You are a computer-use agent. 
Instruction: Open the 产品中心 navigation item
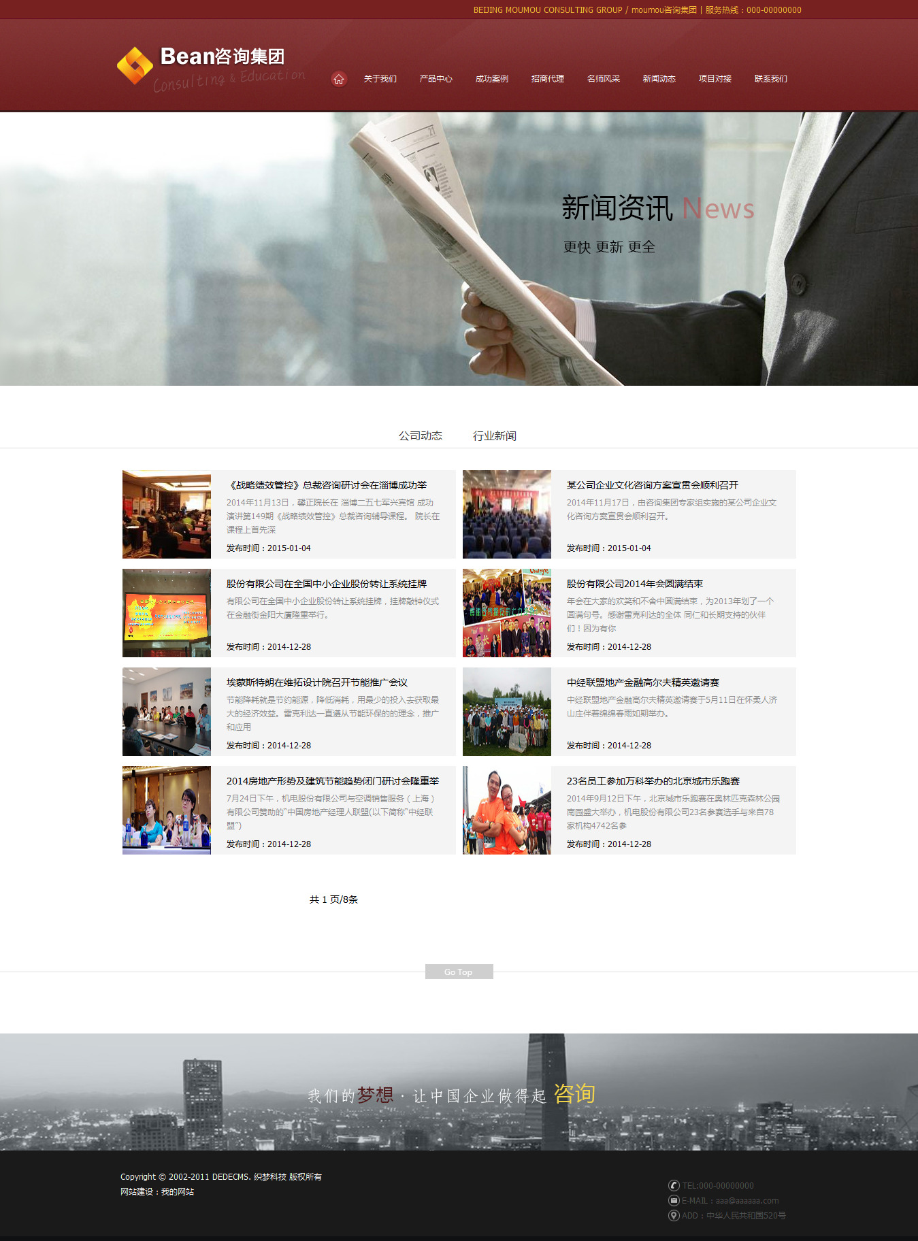click(436, 79)
